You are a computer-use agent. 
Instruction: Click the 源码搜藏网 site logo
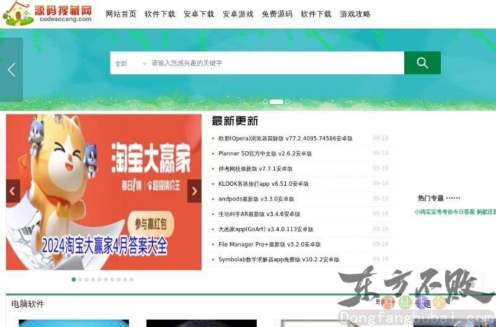coord(48,14)
